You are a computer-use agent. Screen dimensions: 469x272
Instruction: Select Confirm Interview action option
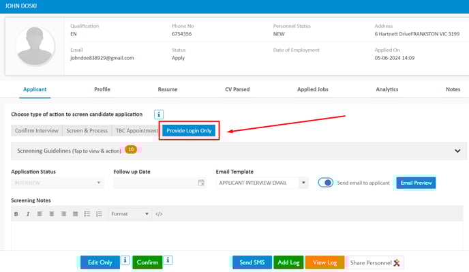(x=37, y=131)
